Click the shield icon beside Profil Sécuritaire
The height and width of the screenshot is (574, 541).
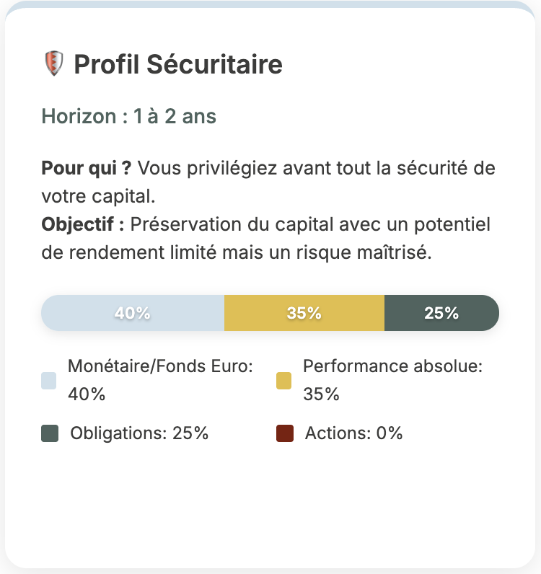[x=54, y=63]
